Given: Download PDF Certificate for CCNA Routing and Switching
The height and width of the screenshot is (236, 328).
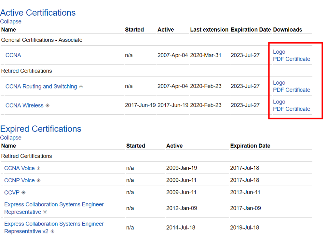Looking at the screenshot, I should pyautogui.click(x=291, y=90).
